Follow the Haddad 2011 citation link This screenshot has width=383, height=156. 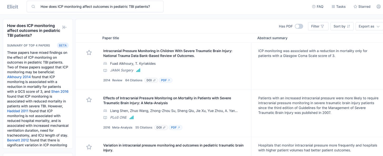[18, 111]
